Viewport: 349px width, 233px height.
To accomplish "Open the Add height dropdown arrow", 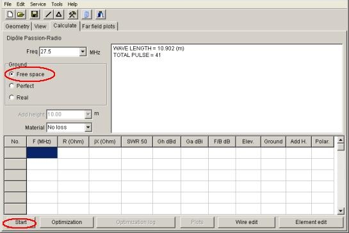I will (x=88, y=115).
